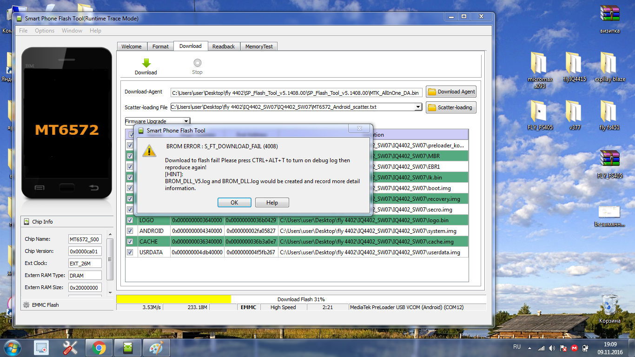Click OK in the BROM error dialog
635x357 pixels.
(x=234, y=203)
